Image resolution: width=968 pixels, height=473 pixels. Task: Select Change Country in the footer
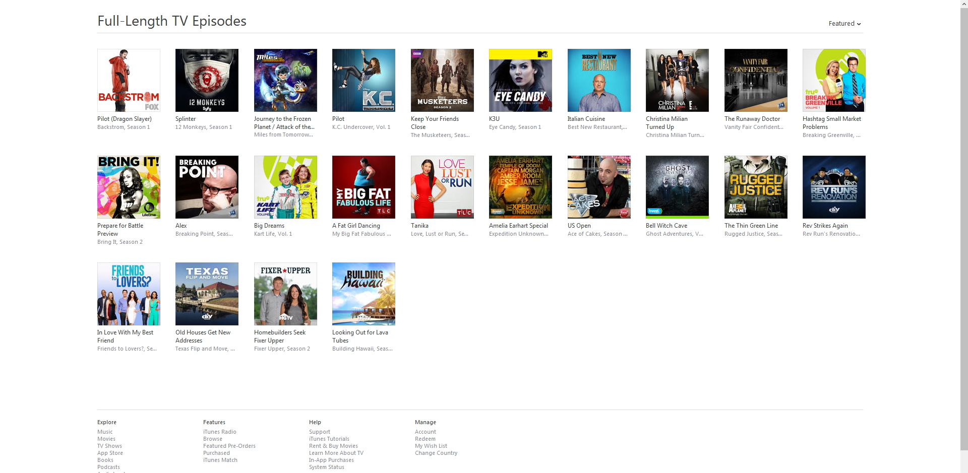tap(436, 453)
